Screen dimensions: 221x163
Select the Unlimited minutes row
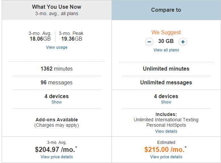[166, 69]
